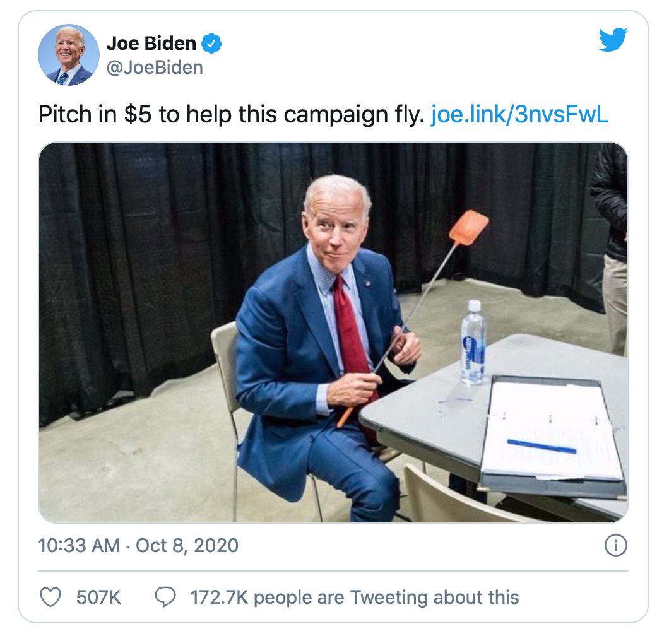Click the reply speech bubble icon
The image size is (669, 636).
(165, 597)
